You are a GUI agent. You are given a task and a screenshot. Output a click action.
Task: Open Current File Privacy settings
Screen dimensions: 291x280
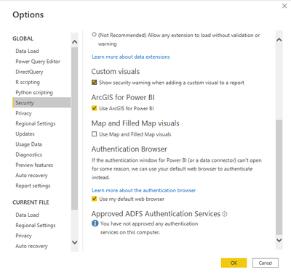(x=23, y=236)
